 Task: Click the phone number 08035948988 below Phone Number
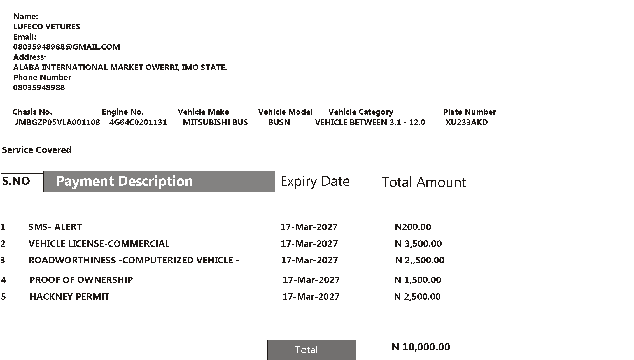coord(39,87)
